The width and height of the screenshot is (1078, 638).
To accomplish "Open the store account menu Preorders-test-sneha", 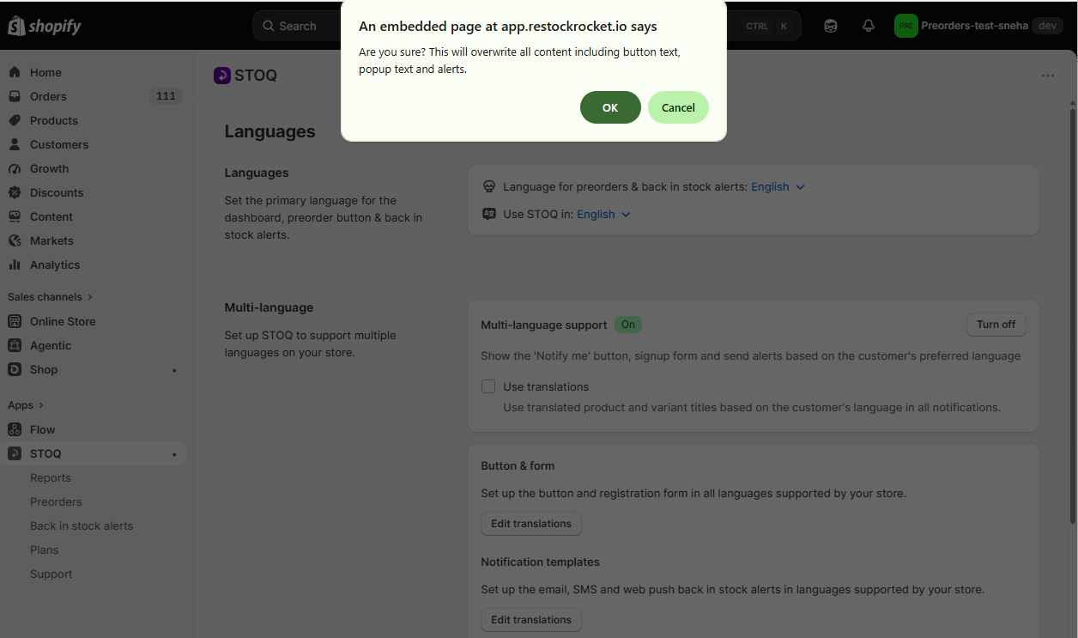I will (978, 26).
